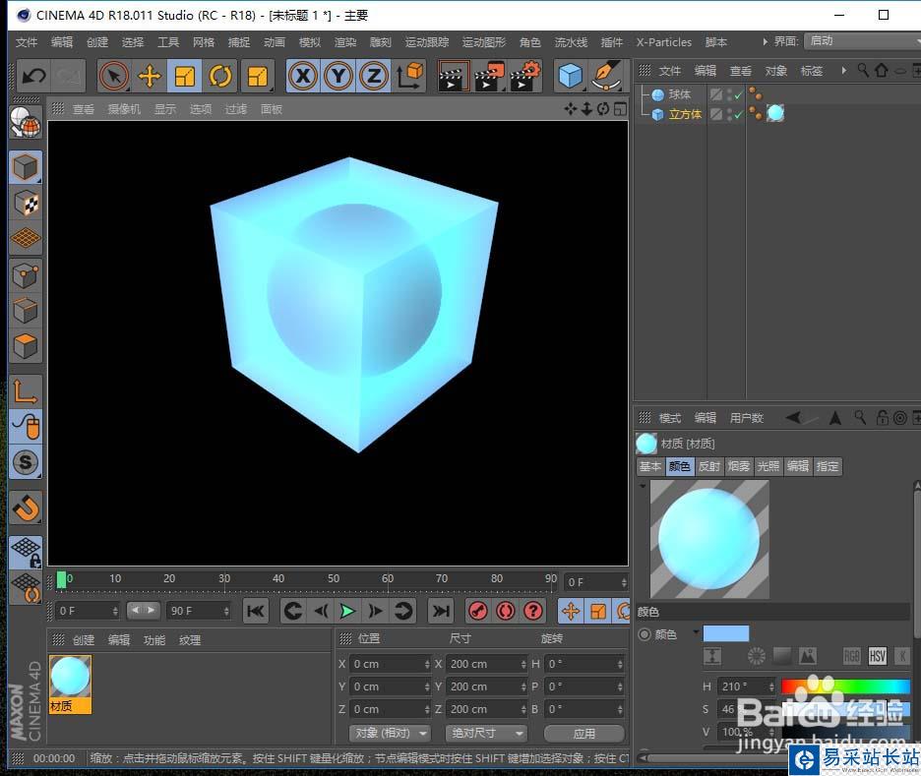Expand the 绝对尺寸 size mode dropdown

(486, 733)
